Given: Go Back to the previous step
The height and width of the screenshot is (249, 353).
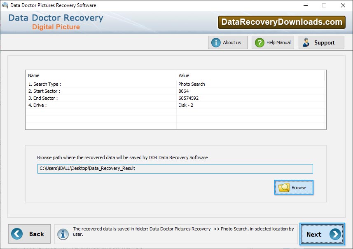Looking at the screenshot, I should (30, 234).
